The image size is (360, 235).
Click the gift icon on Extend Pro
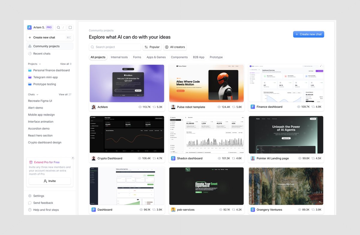[x=31, y=162]
